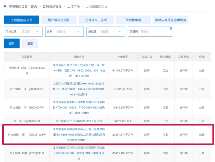This screenshot has height=162, width=215.
Task: View 公告 for 京土储挂（丰）[2023]007号
Action: click(202, 107)
